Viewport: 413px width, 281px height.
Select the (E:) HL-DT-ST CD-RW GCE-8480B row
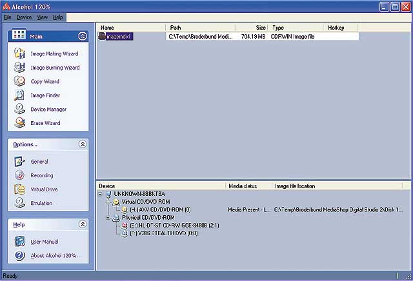[x=174, y=226]
